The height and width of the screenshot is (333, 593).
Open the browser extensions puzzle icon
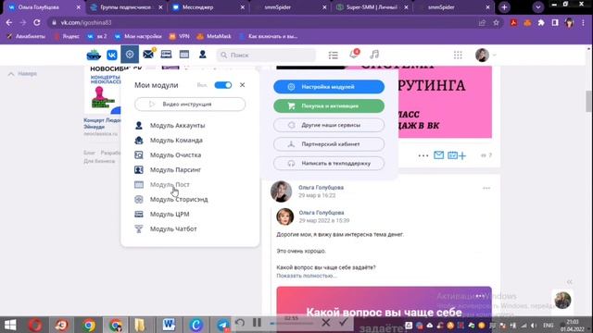coord(541,22)
